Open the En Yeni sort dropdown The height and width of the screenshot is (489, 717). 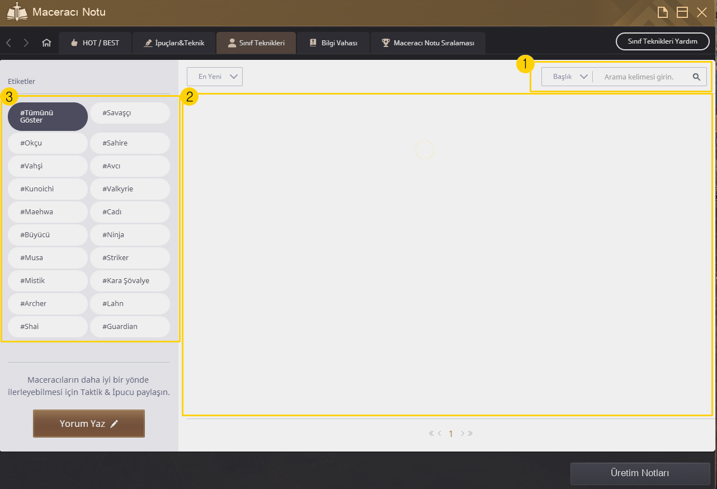click(x=215, y=77)
